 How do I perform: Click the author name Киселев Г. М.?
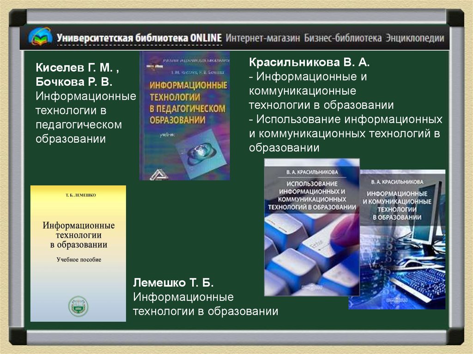74,67
